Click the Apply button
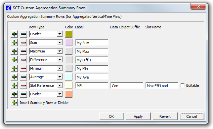The height and width of the screenshot is (129, 213). pyautogui.click(x=138, y=116)
